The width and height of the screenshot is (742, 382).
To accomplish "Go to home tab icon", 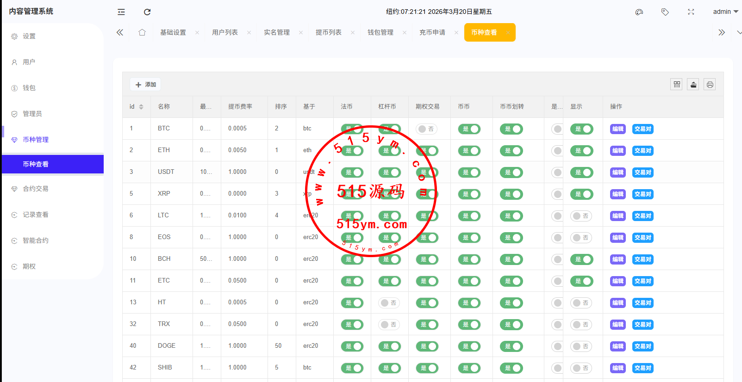I will tap(142, 32).
